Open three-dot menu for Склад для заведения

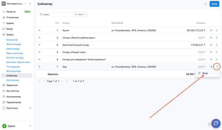pos(217,60)
